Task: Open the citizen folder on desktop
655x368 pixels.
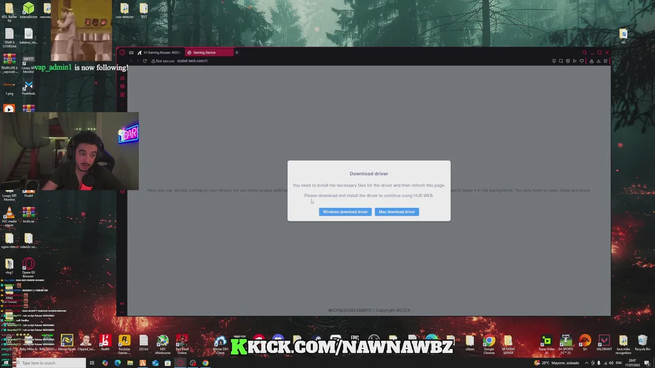Action: pyautogui.click(x=470, y=343)
